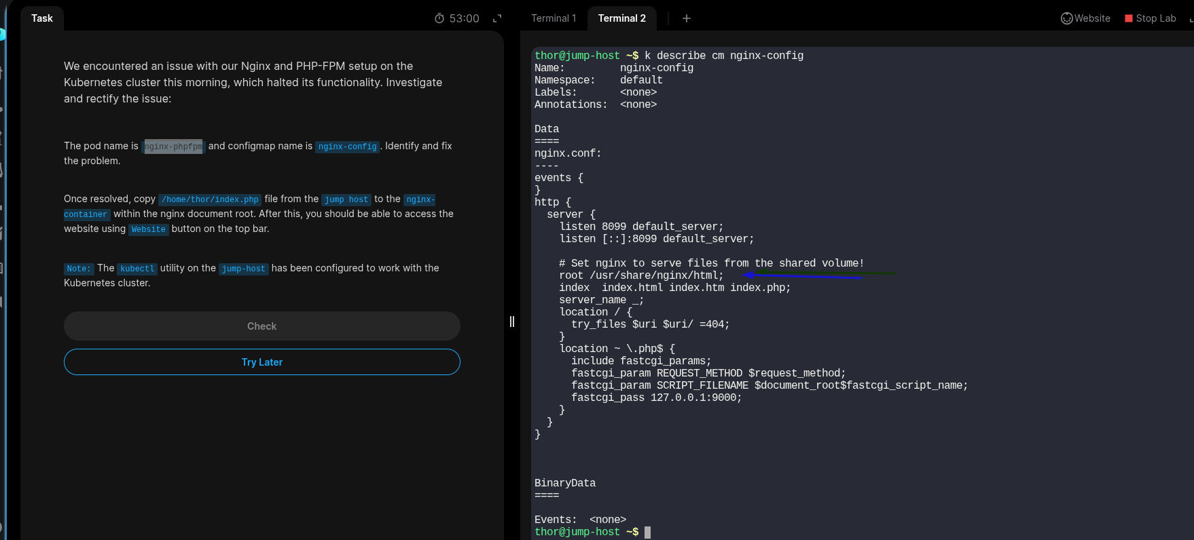Switch to the Terminal 1 tab
This screenshot has width=1194, height=540.
pos(553,18)
